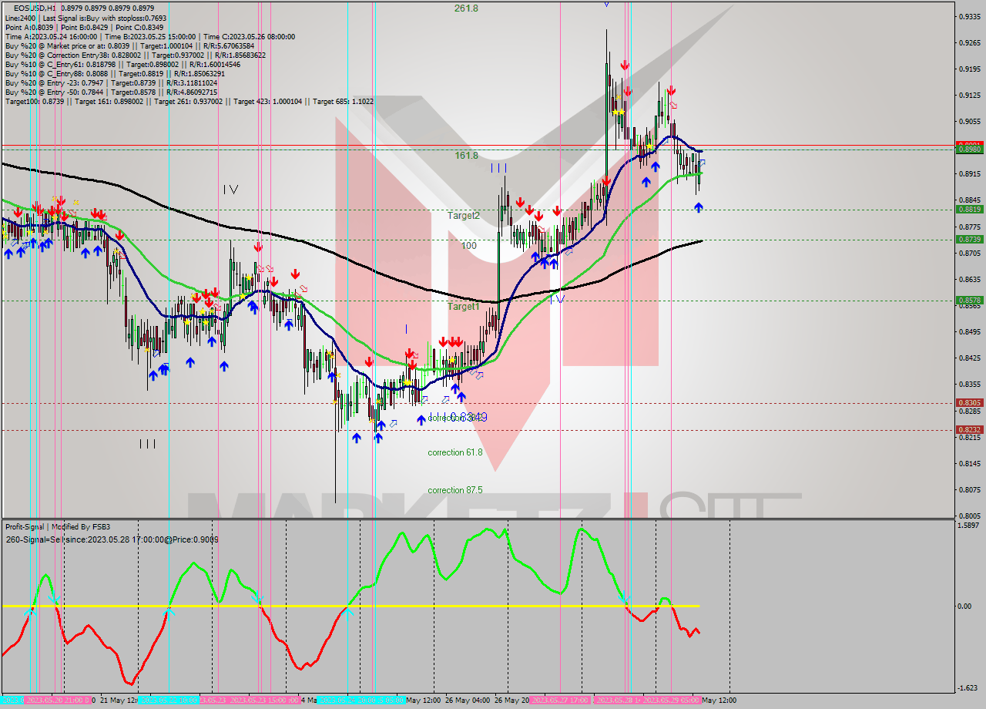The image size is (986, 709).
Task: Click the 261.8 Fibonacci label at chart top
Action: [x=466, y=8]
